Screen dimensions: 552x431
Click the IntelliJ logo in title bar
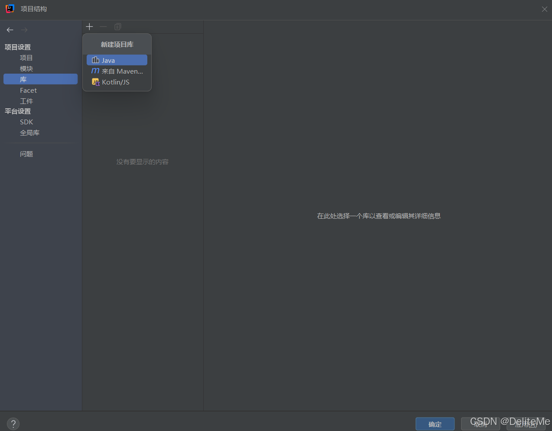(10, 9)
